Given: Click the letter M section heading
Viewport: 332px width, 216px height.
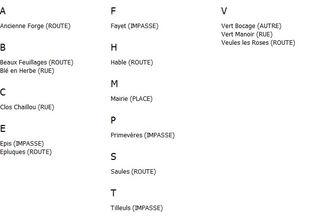Looking at the screenshot, I should [114, 84].
